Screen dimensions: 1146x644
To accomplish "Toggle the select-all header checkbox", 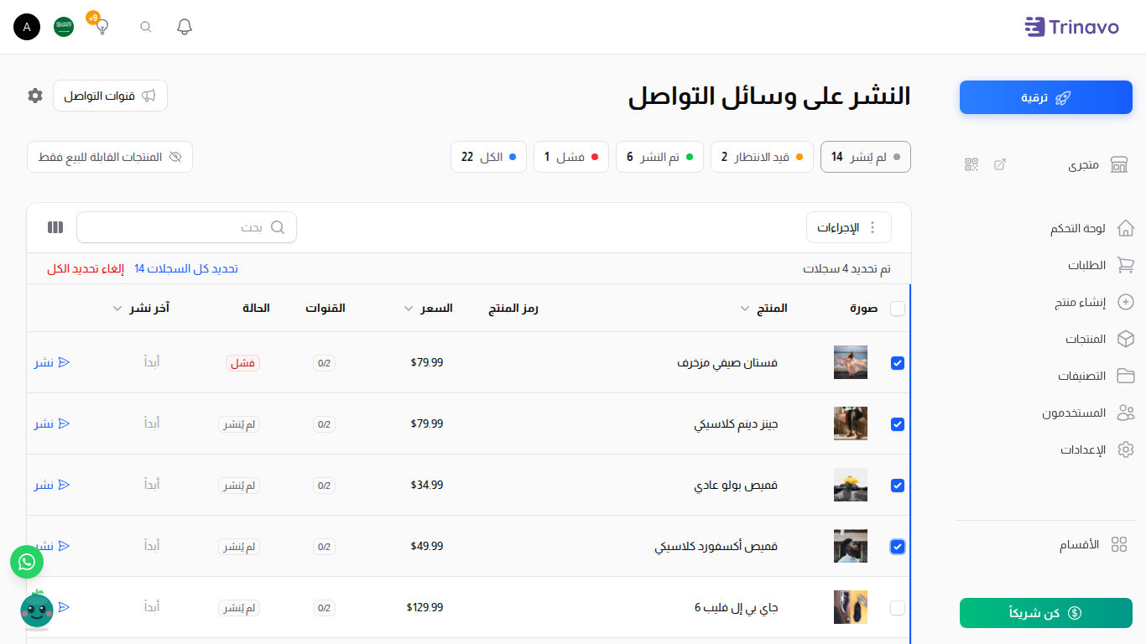I will 898,309.
